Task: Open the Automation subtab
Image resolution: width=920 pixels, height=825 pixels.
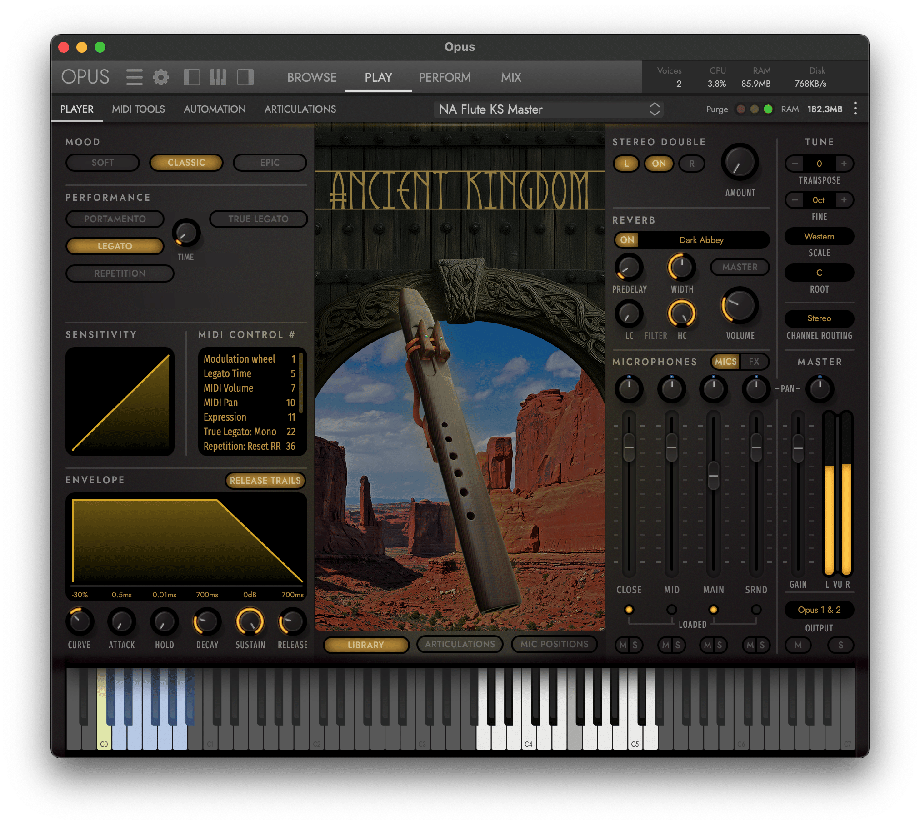Action: (215, 109)
